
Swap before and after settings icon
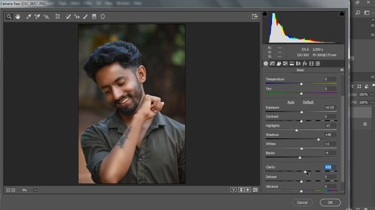(241, 190)
